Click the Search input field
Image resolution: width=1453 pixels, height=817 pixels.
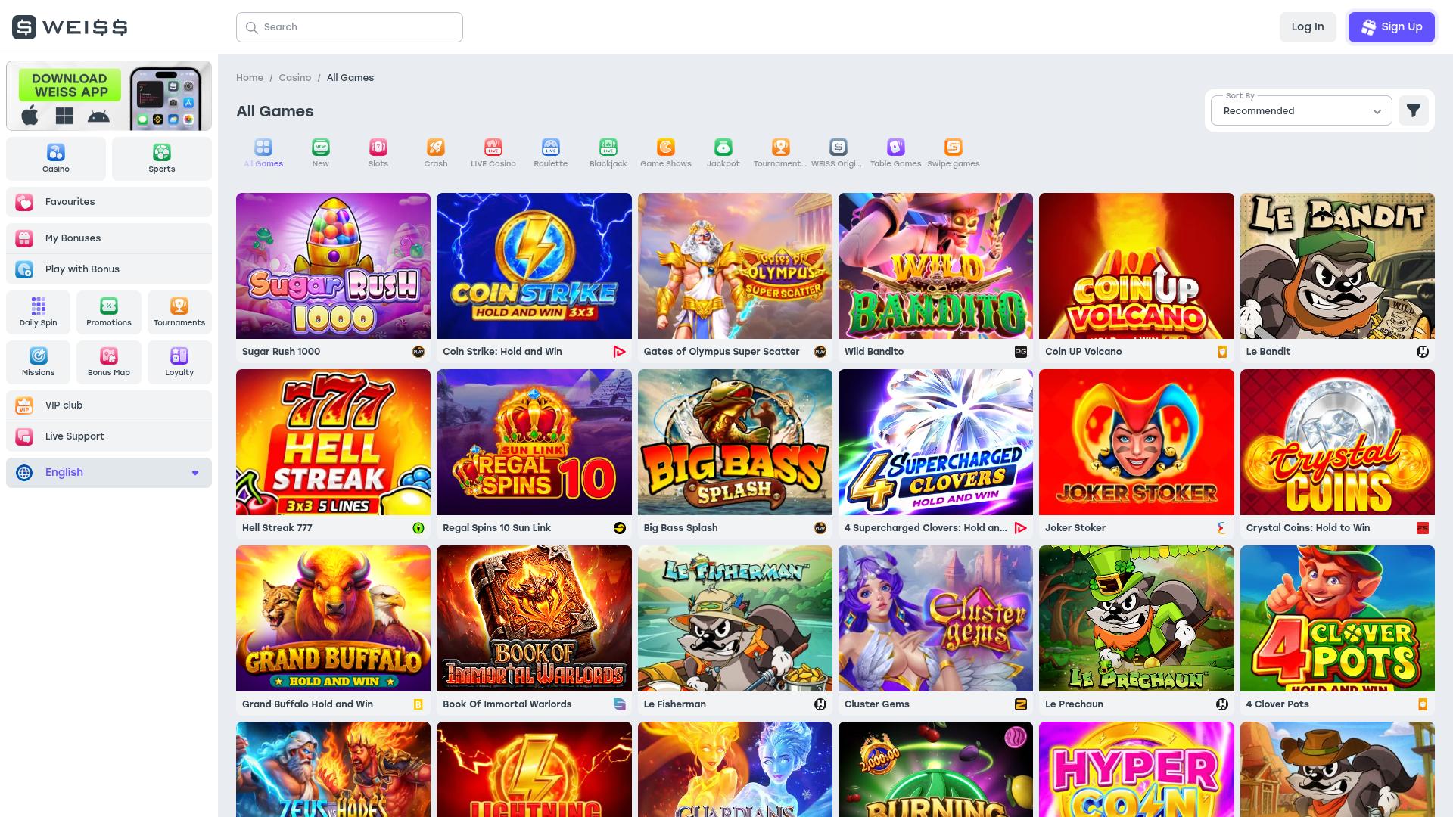(350, 27)
